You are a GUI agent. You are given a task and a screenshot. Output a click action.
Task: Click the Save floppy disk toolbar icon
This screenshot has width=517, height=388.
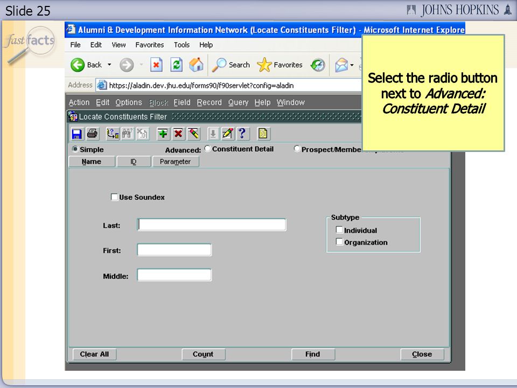77,134
